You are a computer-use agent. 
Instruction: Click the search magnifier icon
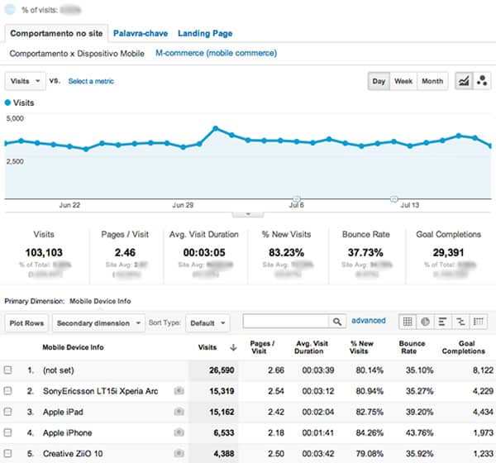click(337, 322)
